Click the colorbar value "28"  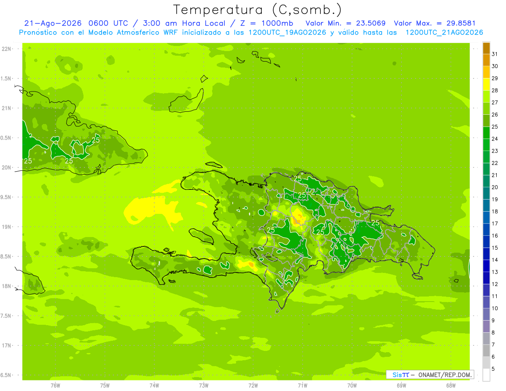click(495, 90)
